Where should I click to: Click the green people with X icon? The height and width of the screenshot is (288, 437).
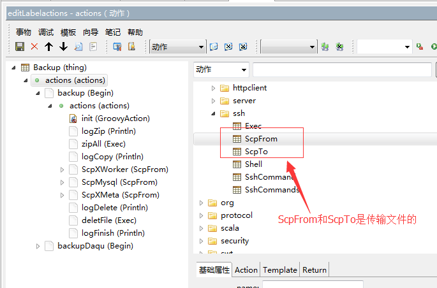339,47
